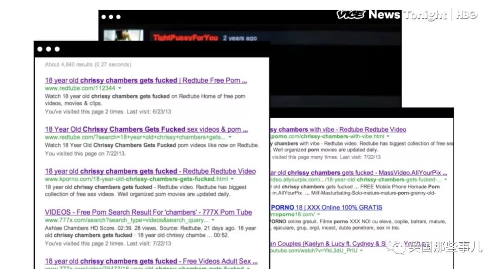
Task: Open the '... sex videos & porn ...' result title
Action: pos(146,129)
